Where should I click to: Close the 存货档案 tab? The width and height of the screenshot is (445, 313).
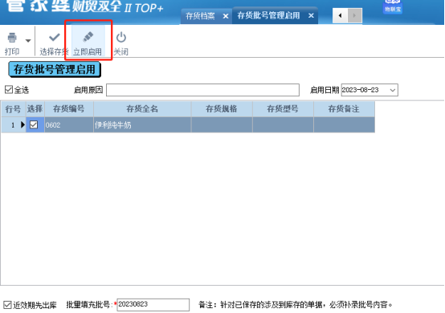coord(226,16)
